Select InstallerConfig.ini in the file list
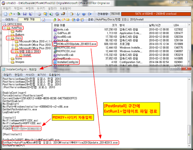The width and height of the screenshot is (193, 150). [x=68, y=62]
